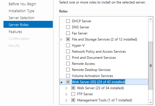The width and height of the screenshot is (155, 106).
Task: Expand the FTP Server node
Action: [x=66, y=94]
